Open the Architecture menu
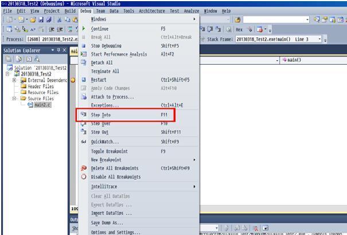This screenshot has width=347, height=235. (x=152, y=11)
